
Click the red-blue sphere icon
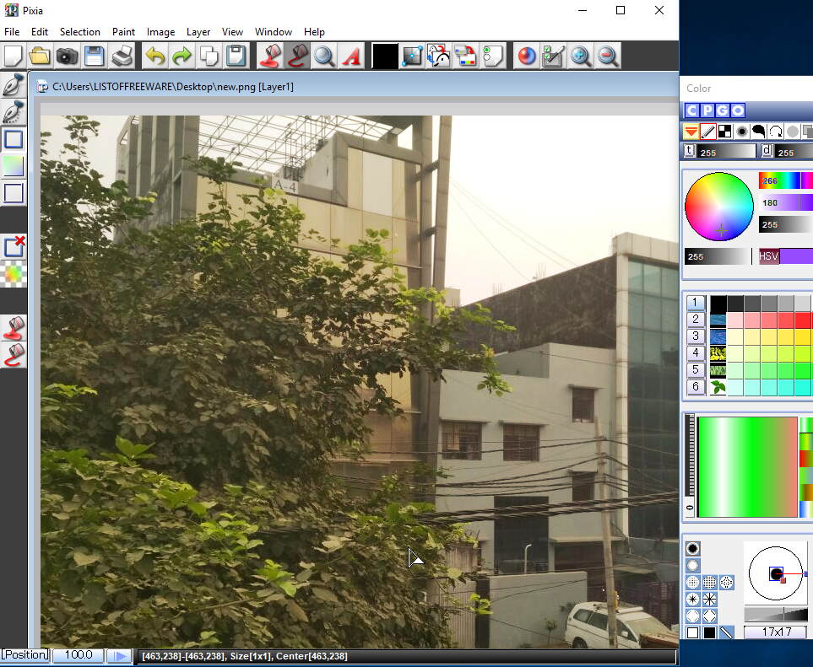point(526,56)
